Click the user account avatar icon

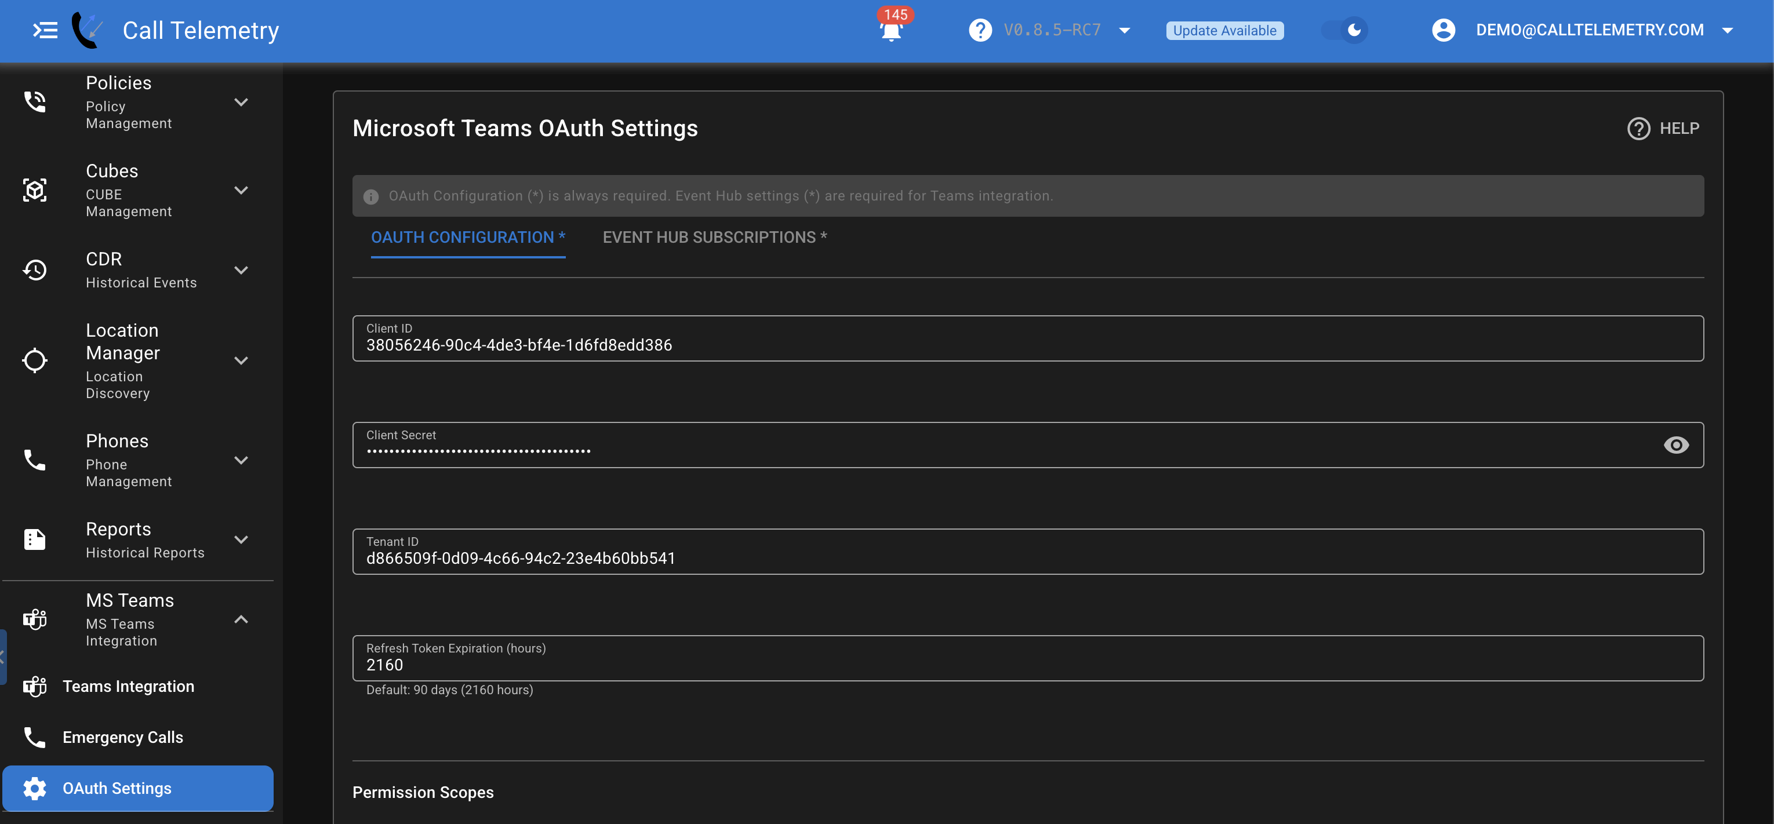[x=1444, y=30]
